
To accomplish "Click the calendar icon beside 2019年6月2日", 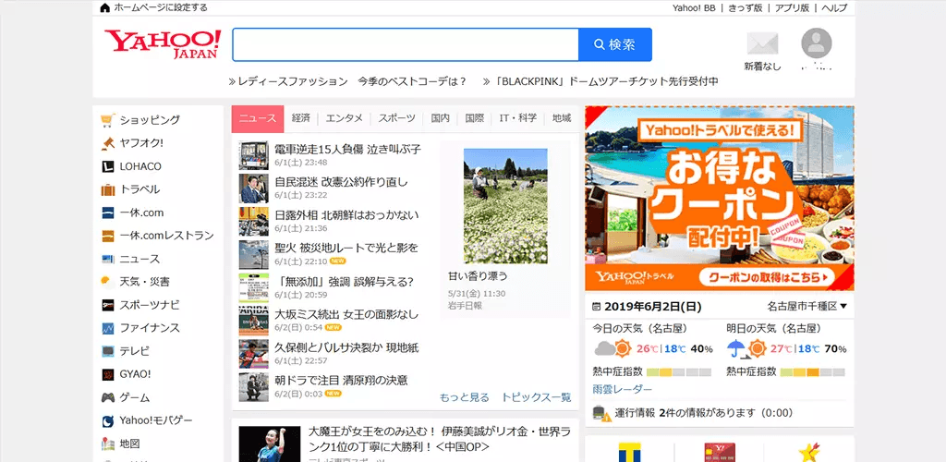I will click(x=597, y=307).
